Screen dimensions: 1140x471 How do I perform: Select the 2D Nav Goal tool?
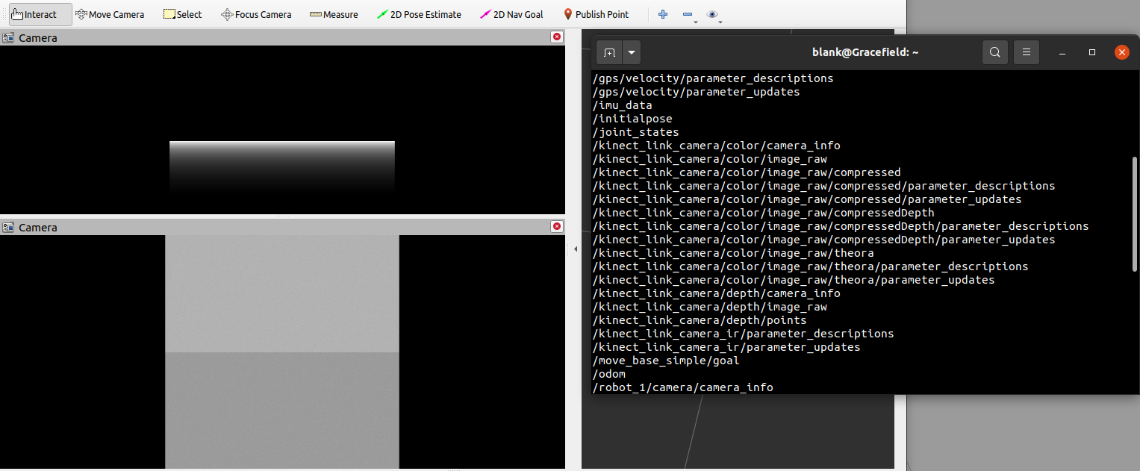(511, 14)
